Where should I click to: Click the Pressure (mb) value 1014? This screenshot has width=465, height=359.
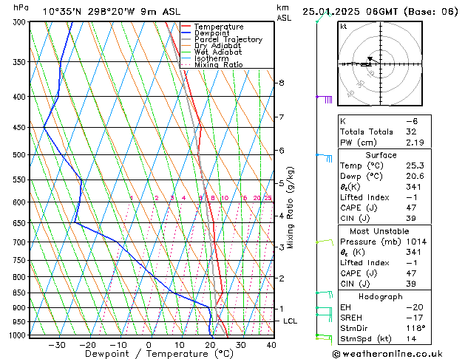416,242
